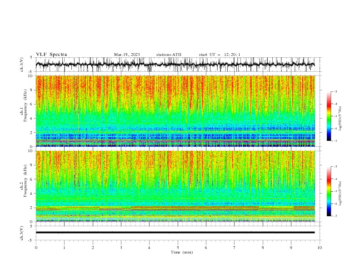Click the ch.2 color bar 'log(PSD)(V²/Hz)' label
The width and height of the screenshot is (360, 278).
(340, 194)
